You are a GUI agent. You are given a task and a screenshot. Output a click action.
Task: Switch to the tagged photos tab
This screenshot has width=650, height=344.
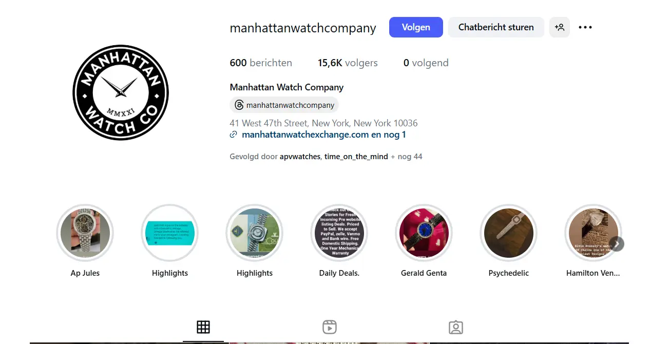tap(456, 327)
